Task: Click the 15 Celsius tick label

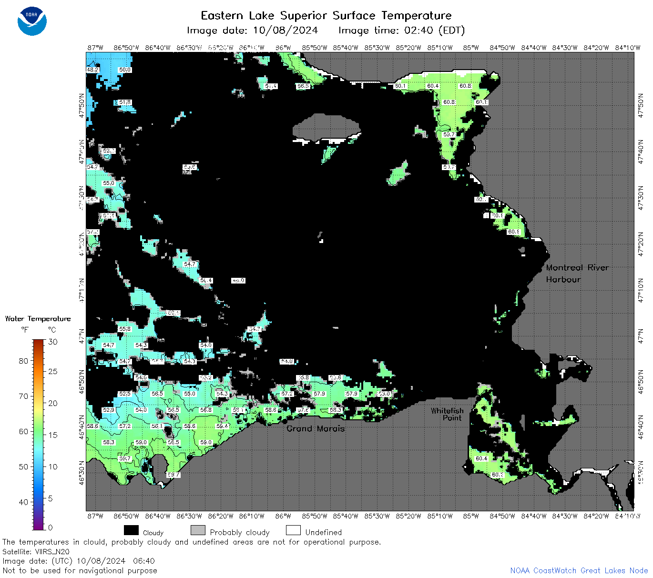Action: [x=53, y=435]
